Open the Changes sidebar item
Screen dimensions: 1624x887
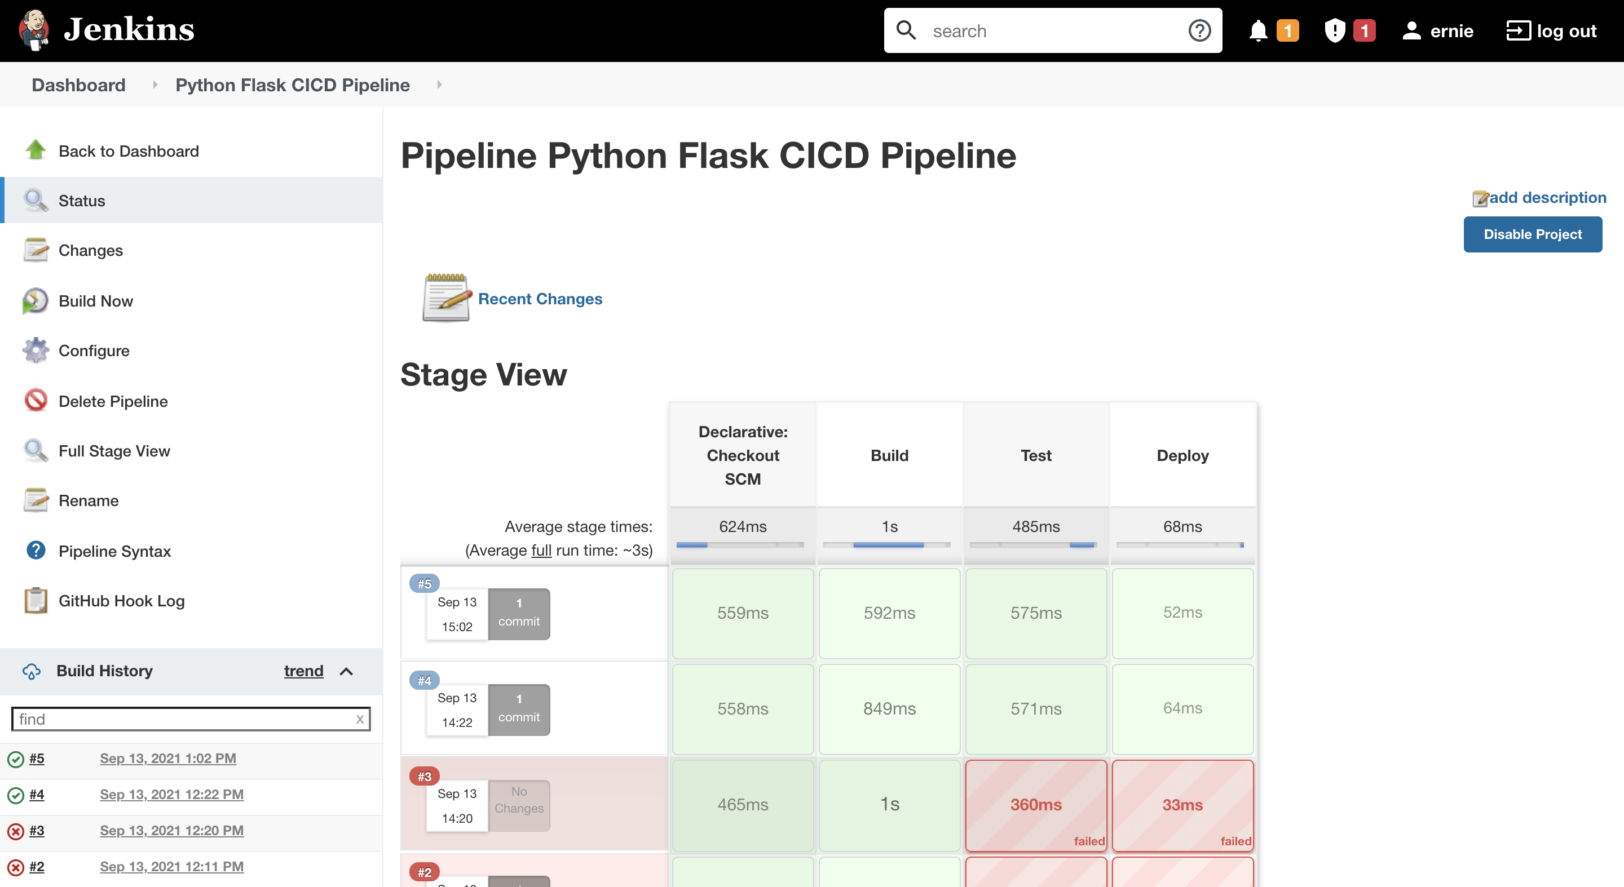pos(91,251)
